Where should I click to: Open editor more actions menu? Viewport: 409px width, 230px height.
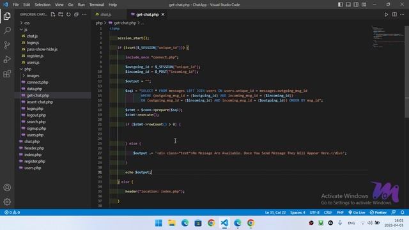[x=402, y=15]
